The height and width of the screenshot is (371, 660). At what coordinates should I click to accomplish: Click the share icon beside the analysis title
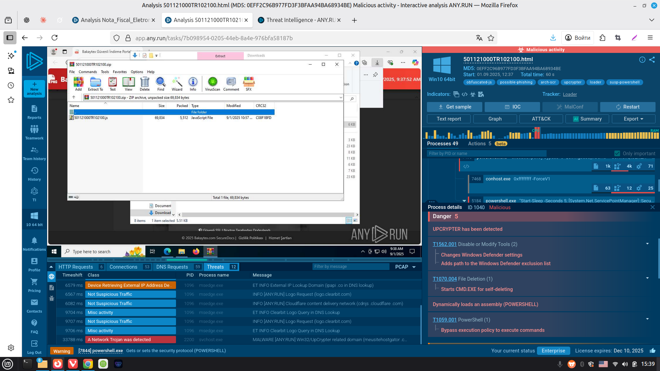652,60
